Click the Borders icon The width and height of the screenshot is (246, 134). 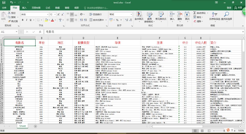click(x=38, y=20)
